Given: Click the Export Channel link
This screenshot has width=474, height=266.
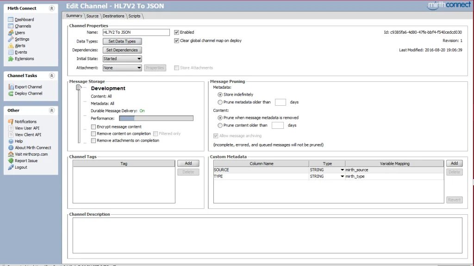Looking at the screenshot, I should (28, 87).
